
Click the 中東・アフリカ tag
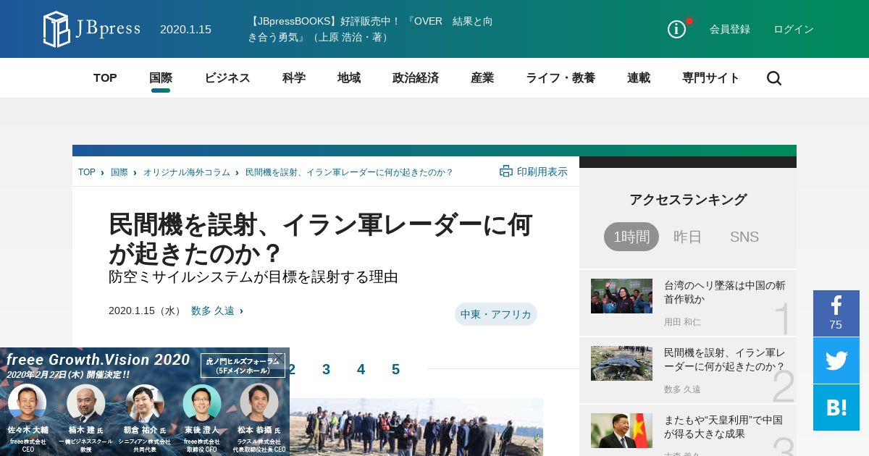496,314
